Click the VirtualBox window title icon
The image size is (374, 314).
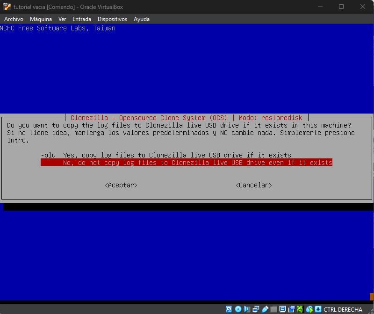pyautogui.click(x=7, y=7)
